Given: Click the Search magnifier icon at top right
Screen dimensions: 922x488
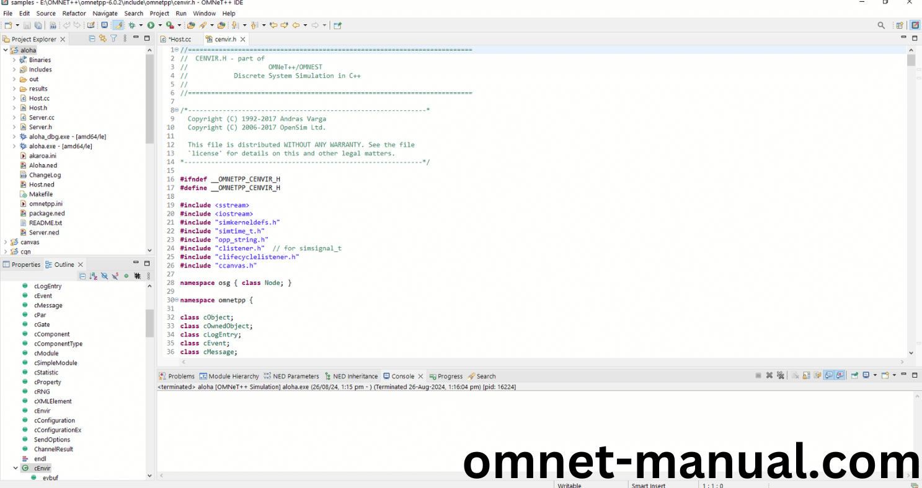Looking at the screenshot, I should pos(881,25).
